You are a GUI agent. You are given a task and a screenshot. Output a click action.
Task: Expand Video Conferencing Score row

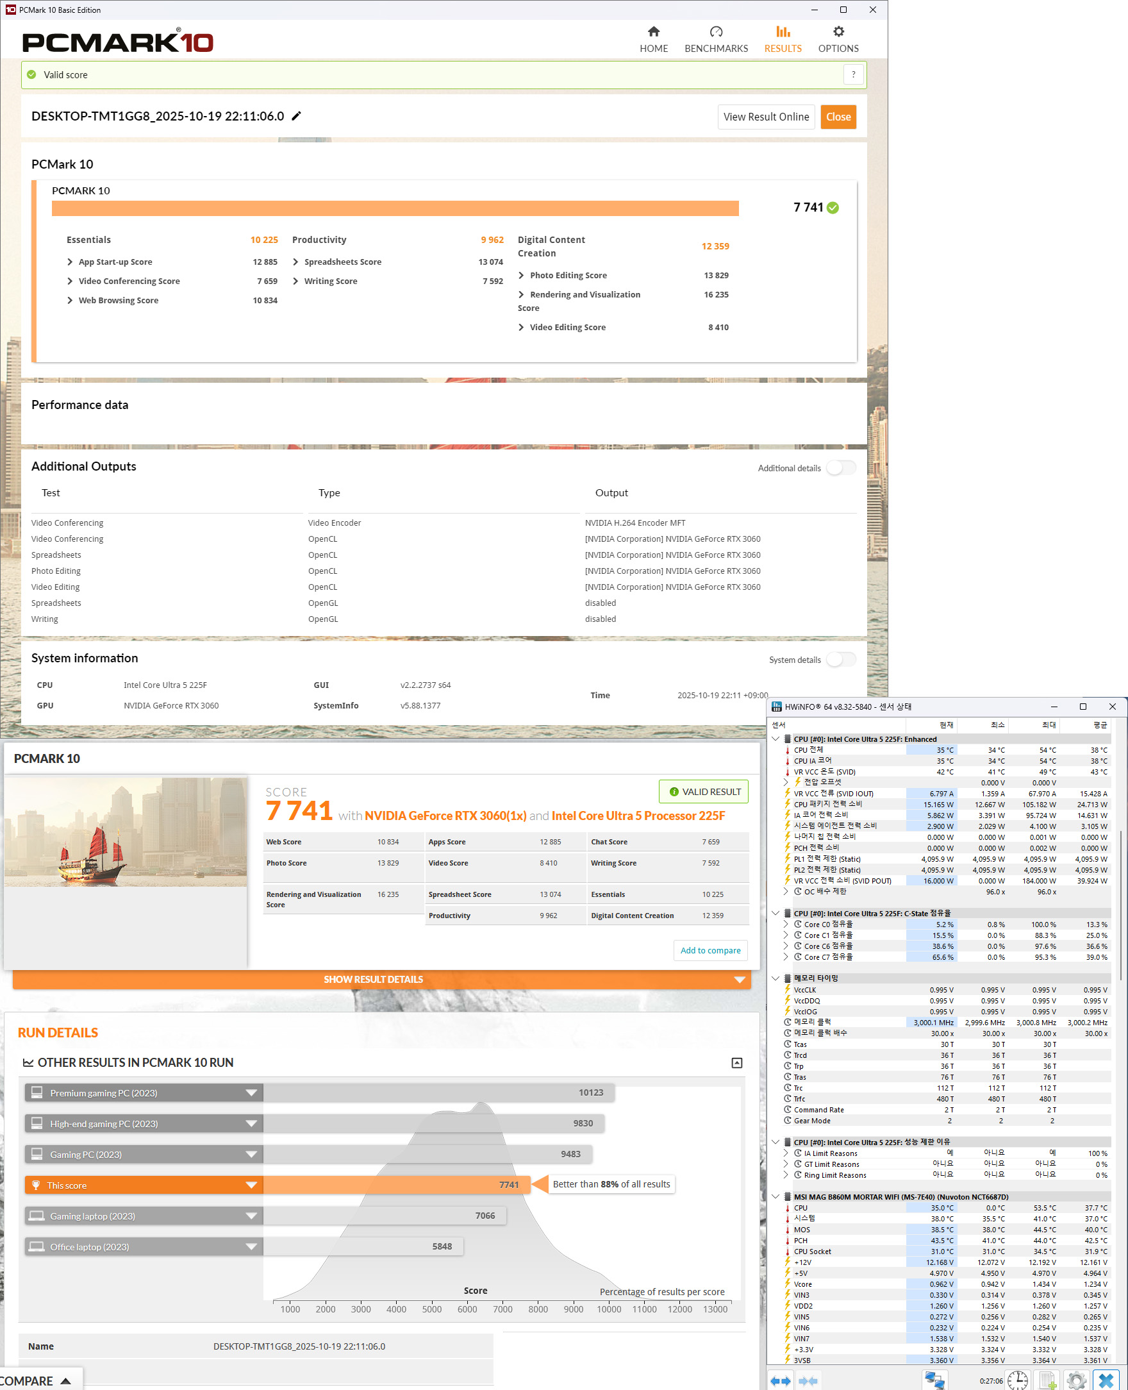70,281
